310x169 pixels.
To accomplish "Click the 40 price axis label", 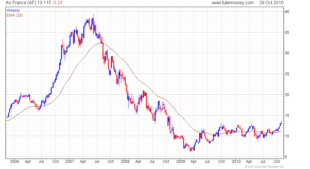I will [287, 12].
